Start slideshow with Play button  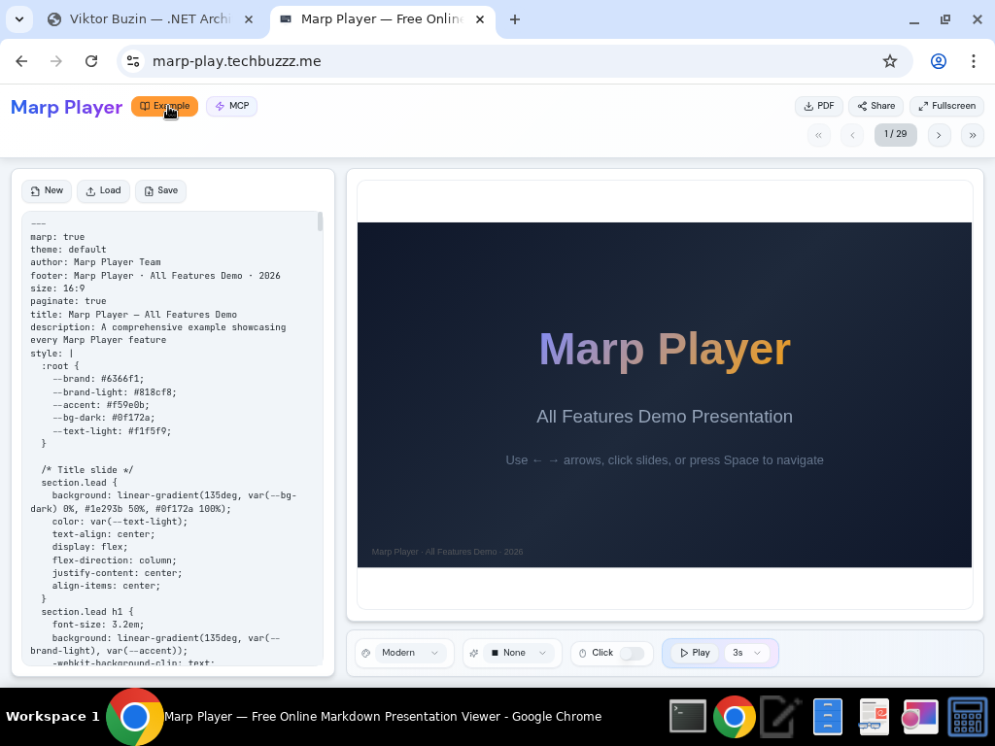[x=695, y=653]
